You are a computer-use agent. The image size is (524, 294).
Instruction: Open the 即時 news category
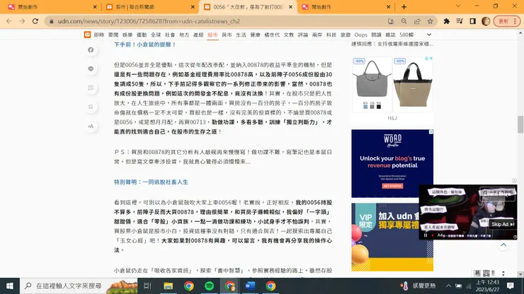(x=99, y=35)
